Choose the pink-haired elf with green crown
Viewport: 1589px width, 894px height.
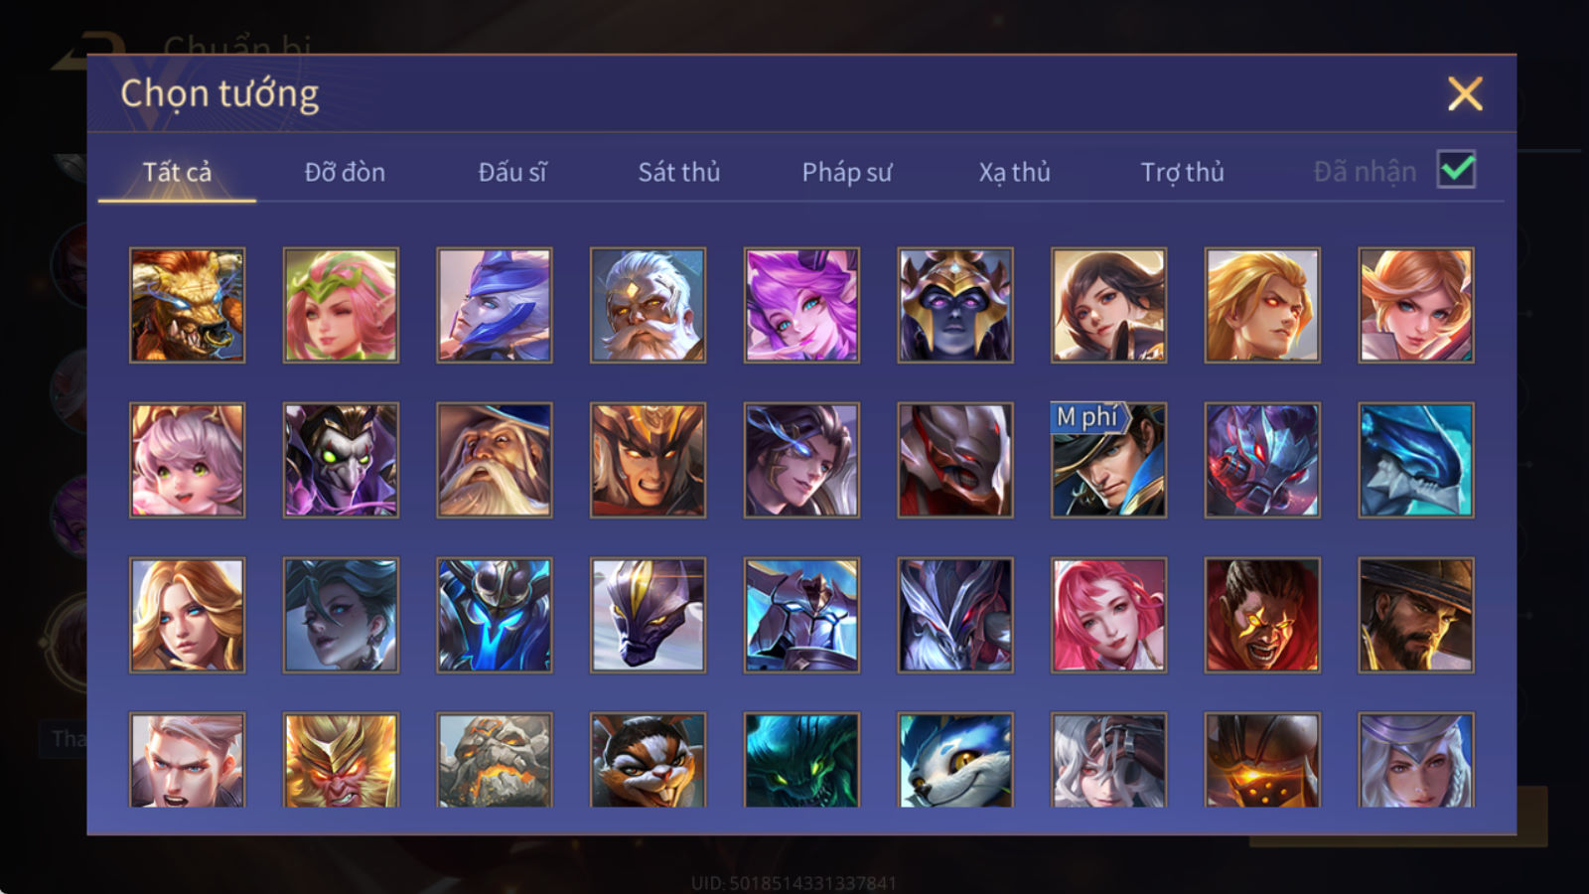[x=341, y=305]
